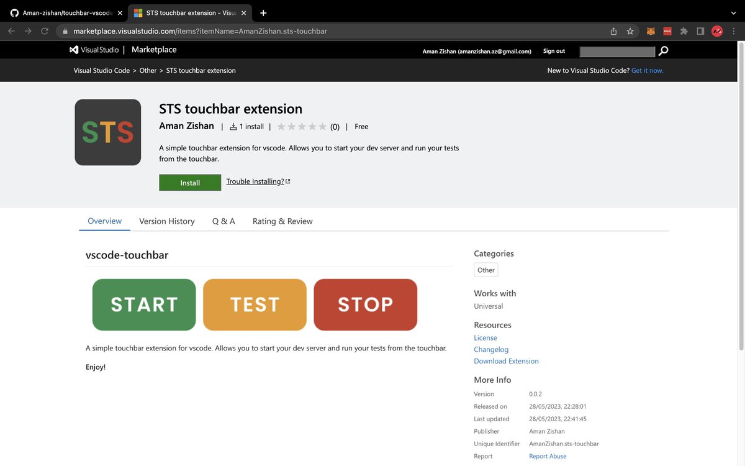Screen dimensions: 745x466
Task: Click last updated 28/05/2023, 22:41:45
Action: point(558,419)
